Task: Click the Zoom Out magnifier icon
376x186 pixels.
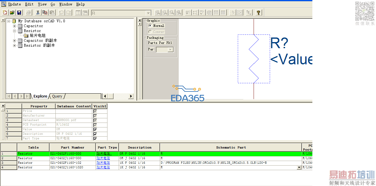Action: tap(165, 13)
